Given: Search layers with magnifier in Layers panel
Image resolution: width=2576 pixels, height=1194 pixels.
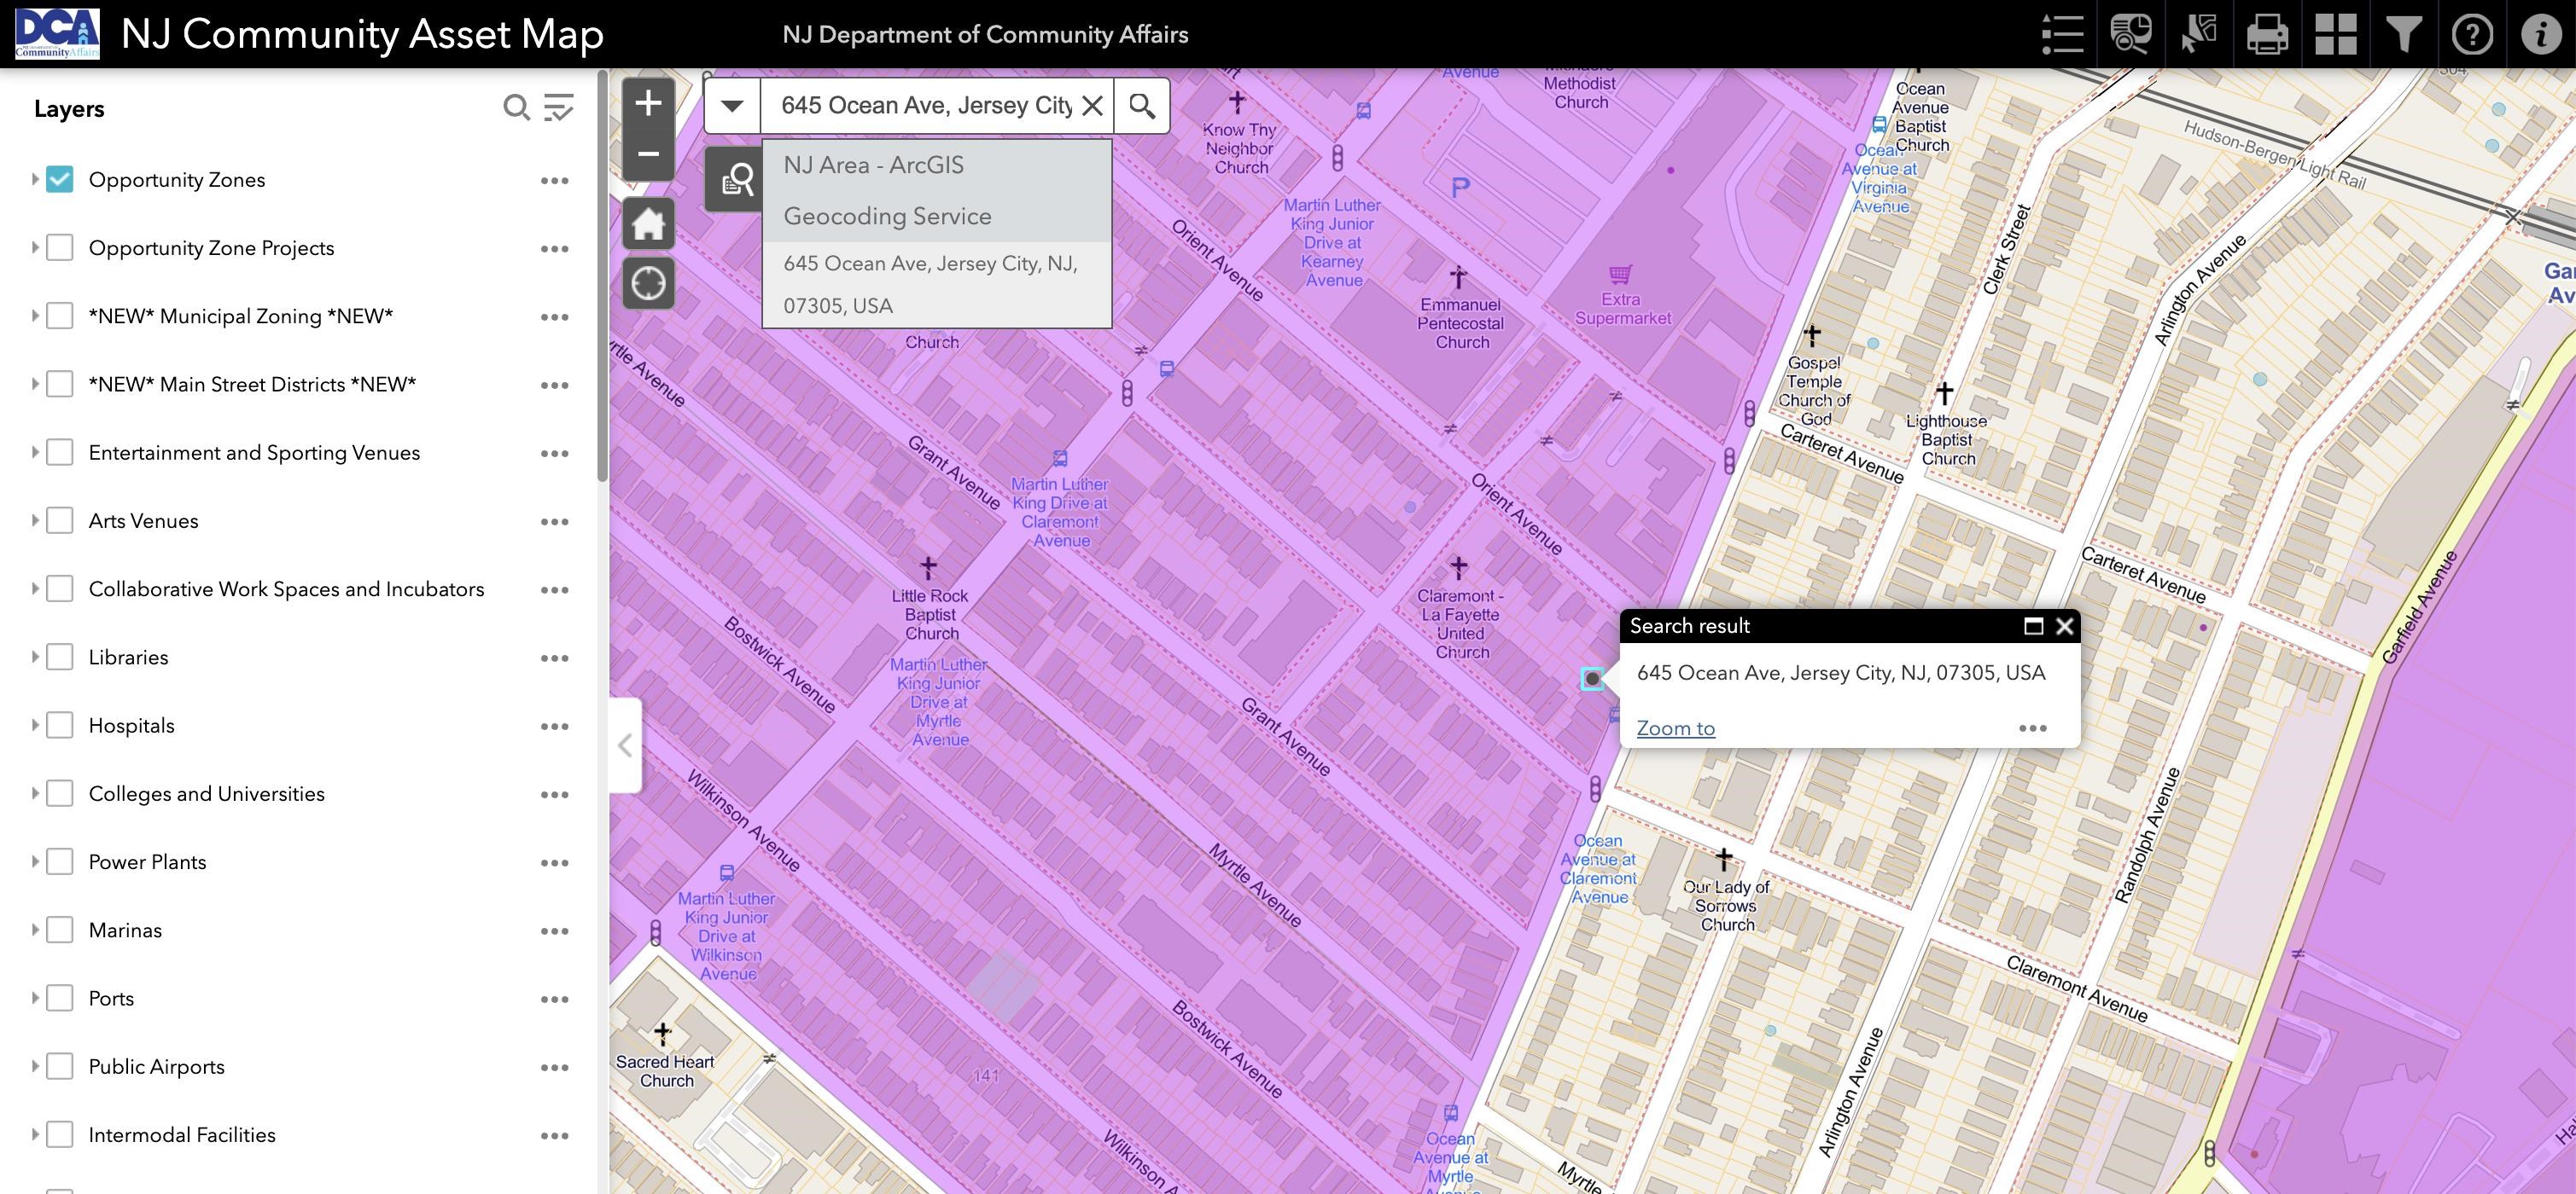Looking at the screenshot, I should tap(516, 108).
